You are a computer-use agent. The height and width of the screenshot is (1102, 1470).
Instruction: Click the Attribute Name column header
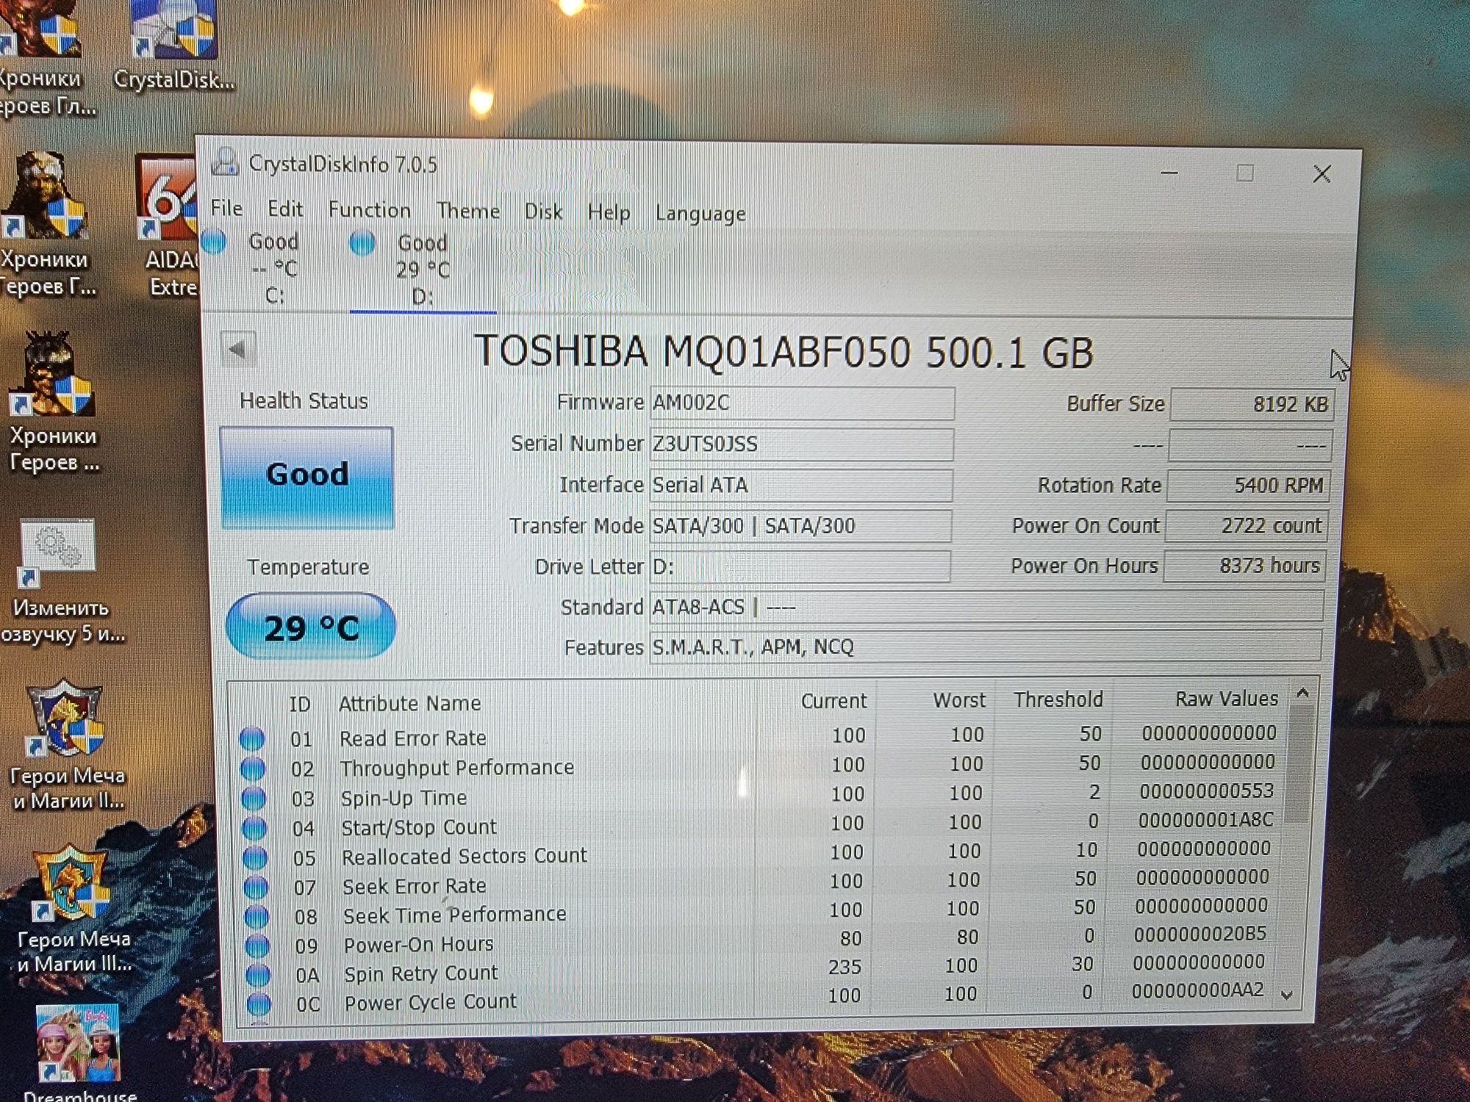click(409, 704)
